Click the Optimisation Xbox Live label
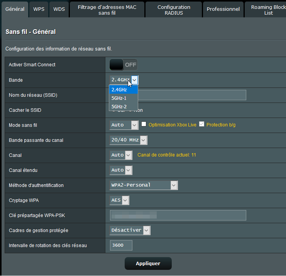Viewport: 286px width, 276px height. pos(173,125)
